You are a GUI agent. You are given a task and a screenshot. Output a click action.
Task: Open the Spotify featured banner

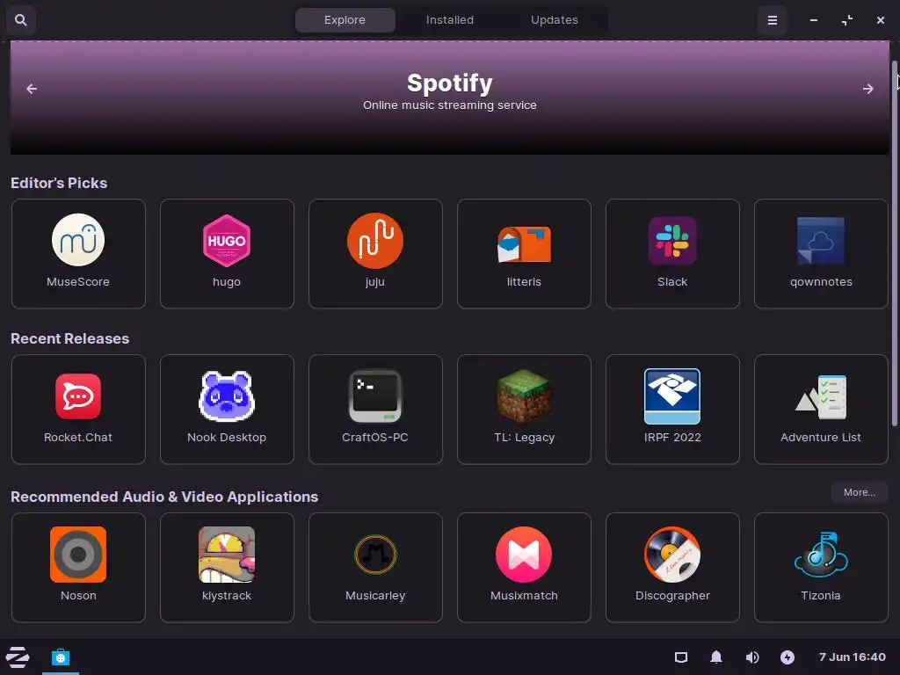[x=450, y=97]
